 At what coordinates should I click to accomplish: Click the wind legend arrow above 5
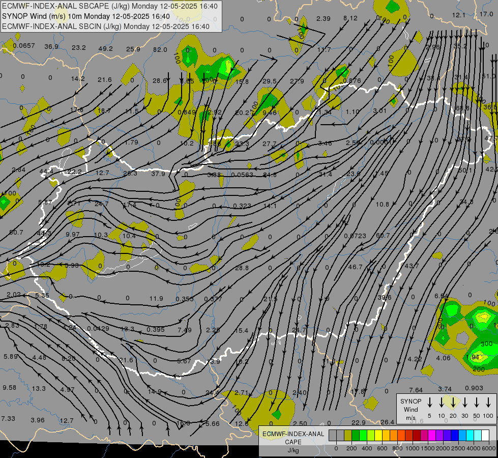pyautogui.click(x=430, y=402)
